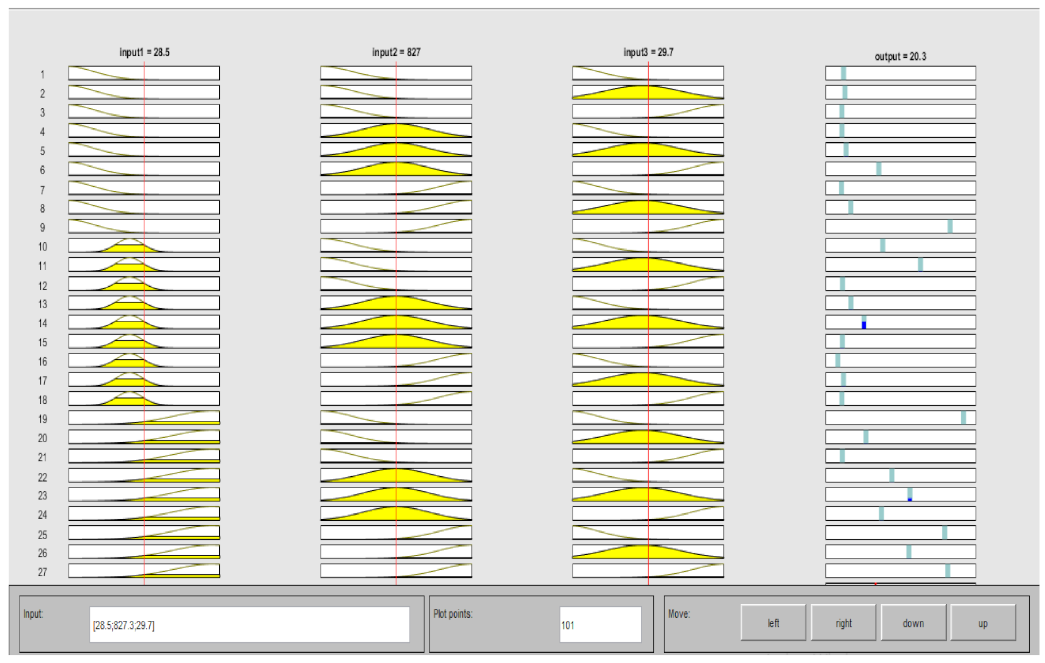Click the 'input1 = 28.5' column title

point(144,52)
